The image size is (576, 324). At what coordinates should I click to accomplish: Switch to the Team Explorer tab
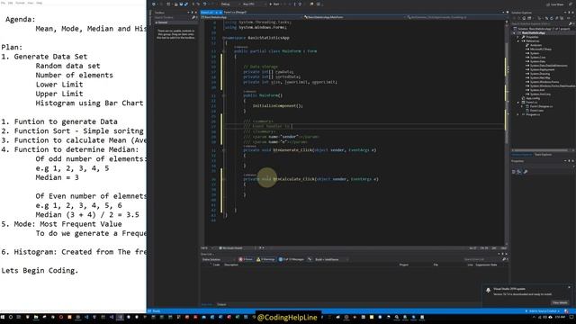[x=543, y=154]
